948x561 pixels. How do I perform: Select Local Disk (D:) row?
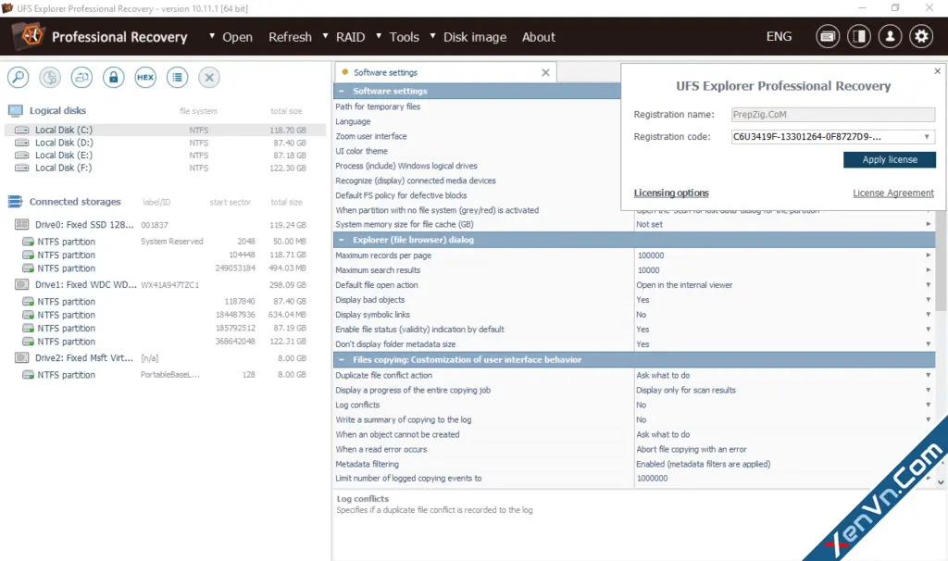point(165,143)
